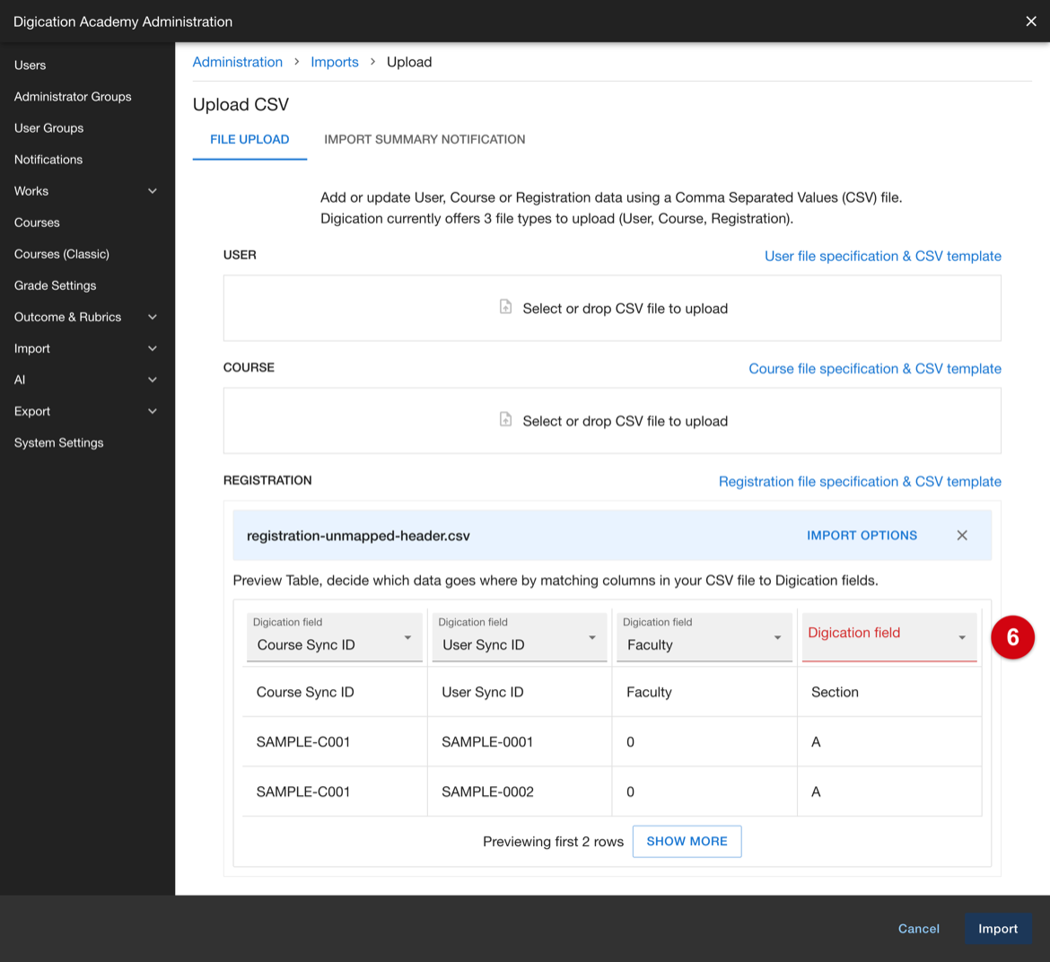
Task: Remove the registration-unmapped-header.csv file
Action: [962, 536]
